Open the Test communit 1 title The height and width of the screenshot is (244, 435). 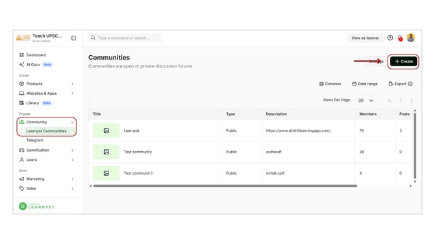point(138,173)
